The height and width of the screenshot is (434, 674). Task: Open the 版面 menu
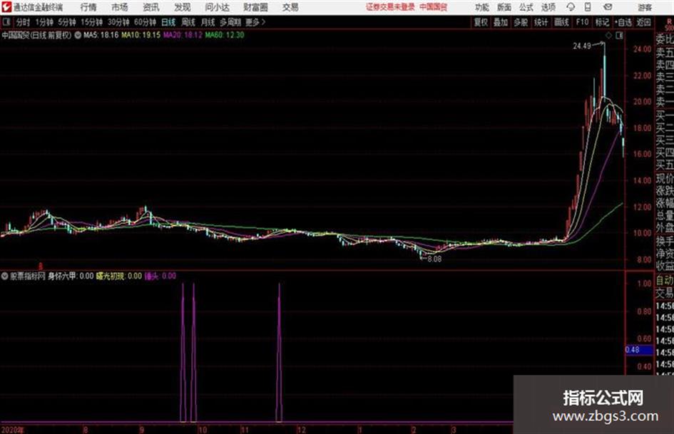pyautogui.click(x=504, y=7)
